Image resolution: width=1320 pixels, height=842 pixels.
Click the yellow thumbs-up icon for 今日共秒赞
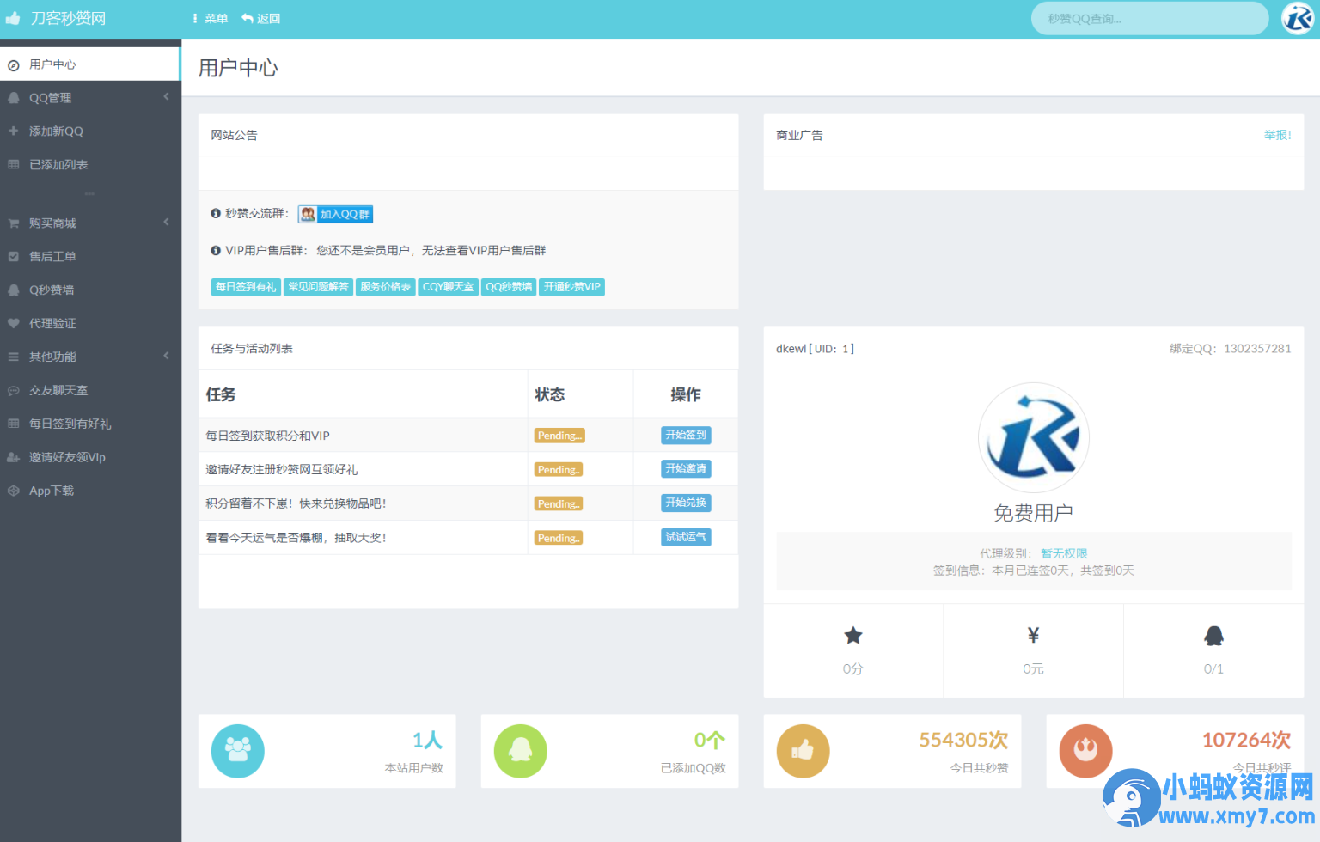coord(804,751)
